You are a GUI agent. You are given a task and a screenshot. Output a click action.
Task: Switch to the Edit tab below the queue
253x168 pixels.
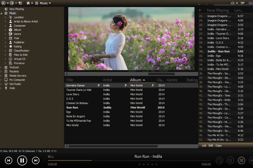pyautogui.click(x=211, y=145)
